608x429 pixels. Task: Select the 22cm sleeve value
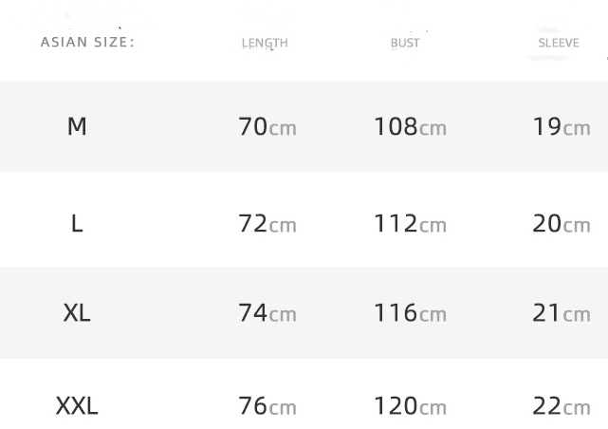point(562,406)
